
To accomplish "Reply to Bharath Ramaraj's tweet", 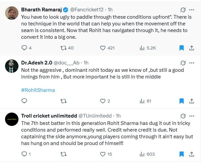I will pos(24,48).
